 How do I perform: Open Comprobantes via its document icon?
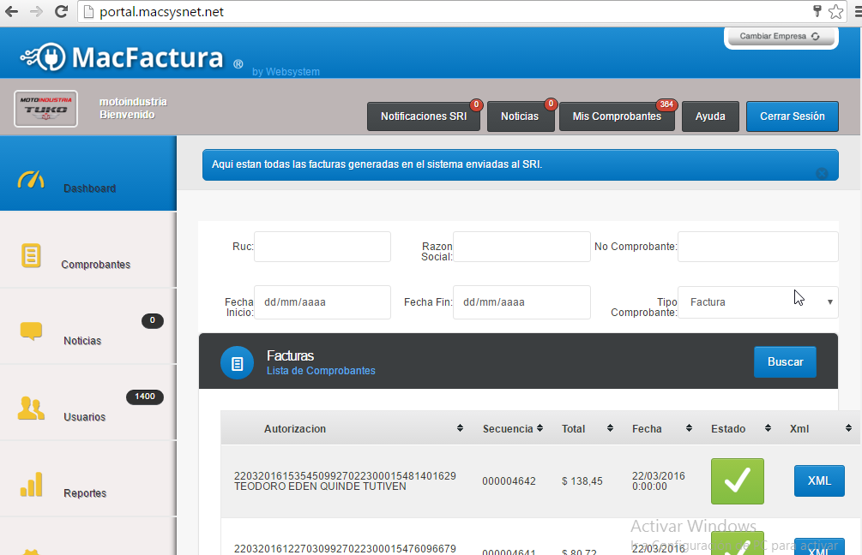31,255
